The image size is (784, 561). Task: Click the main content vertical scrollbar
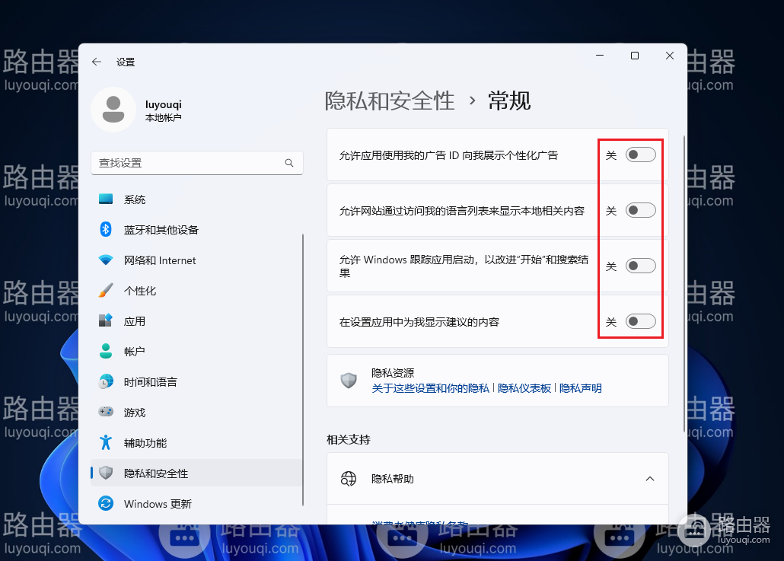click(684, 283)
